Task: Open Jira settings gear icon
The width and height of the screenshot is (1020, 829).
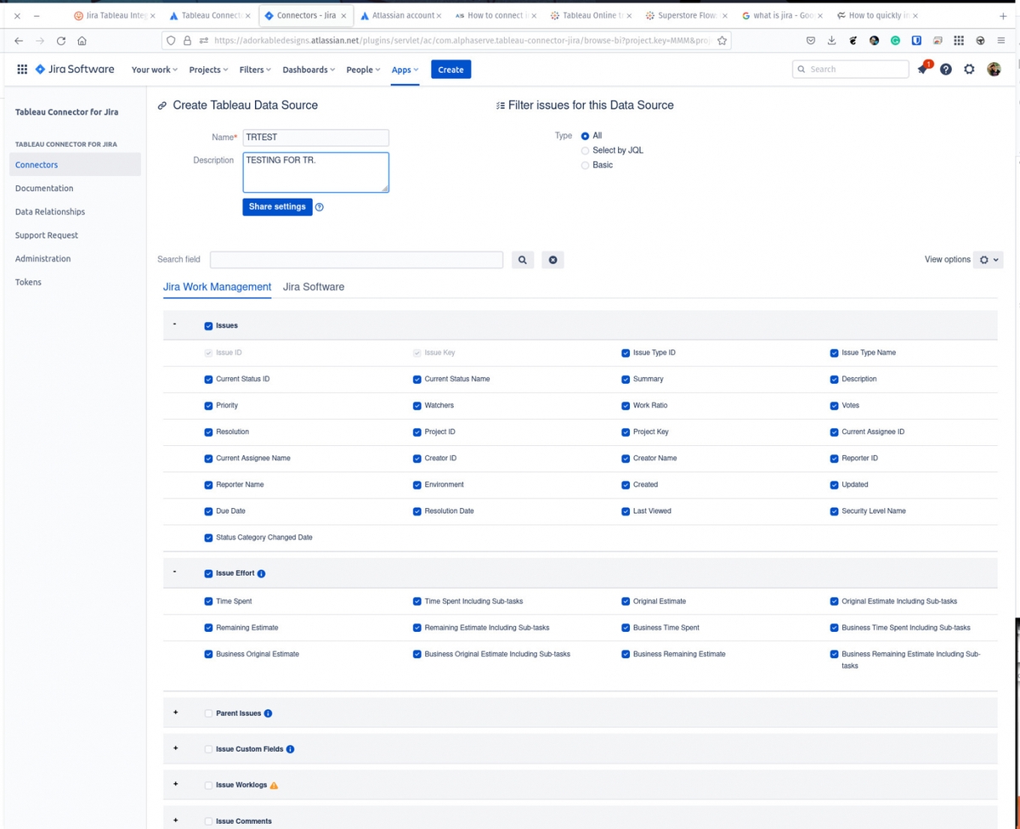Action: [x=969, y=69]
